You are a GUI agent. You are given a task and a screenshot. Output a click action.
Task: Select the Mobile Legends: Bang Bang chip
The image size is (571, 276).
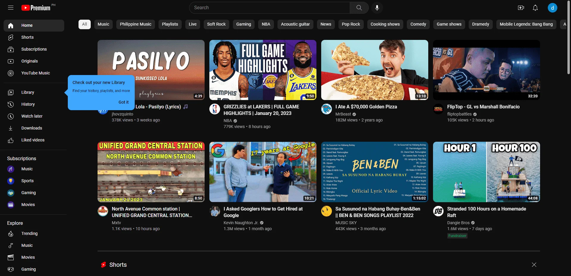pos(526,24)
